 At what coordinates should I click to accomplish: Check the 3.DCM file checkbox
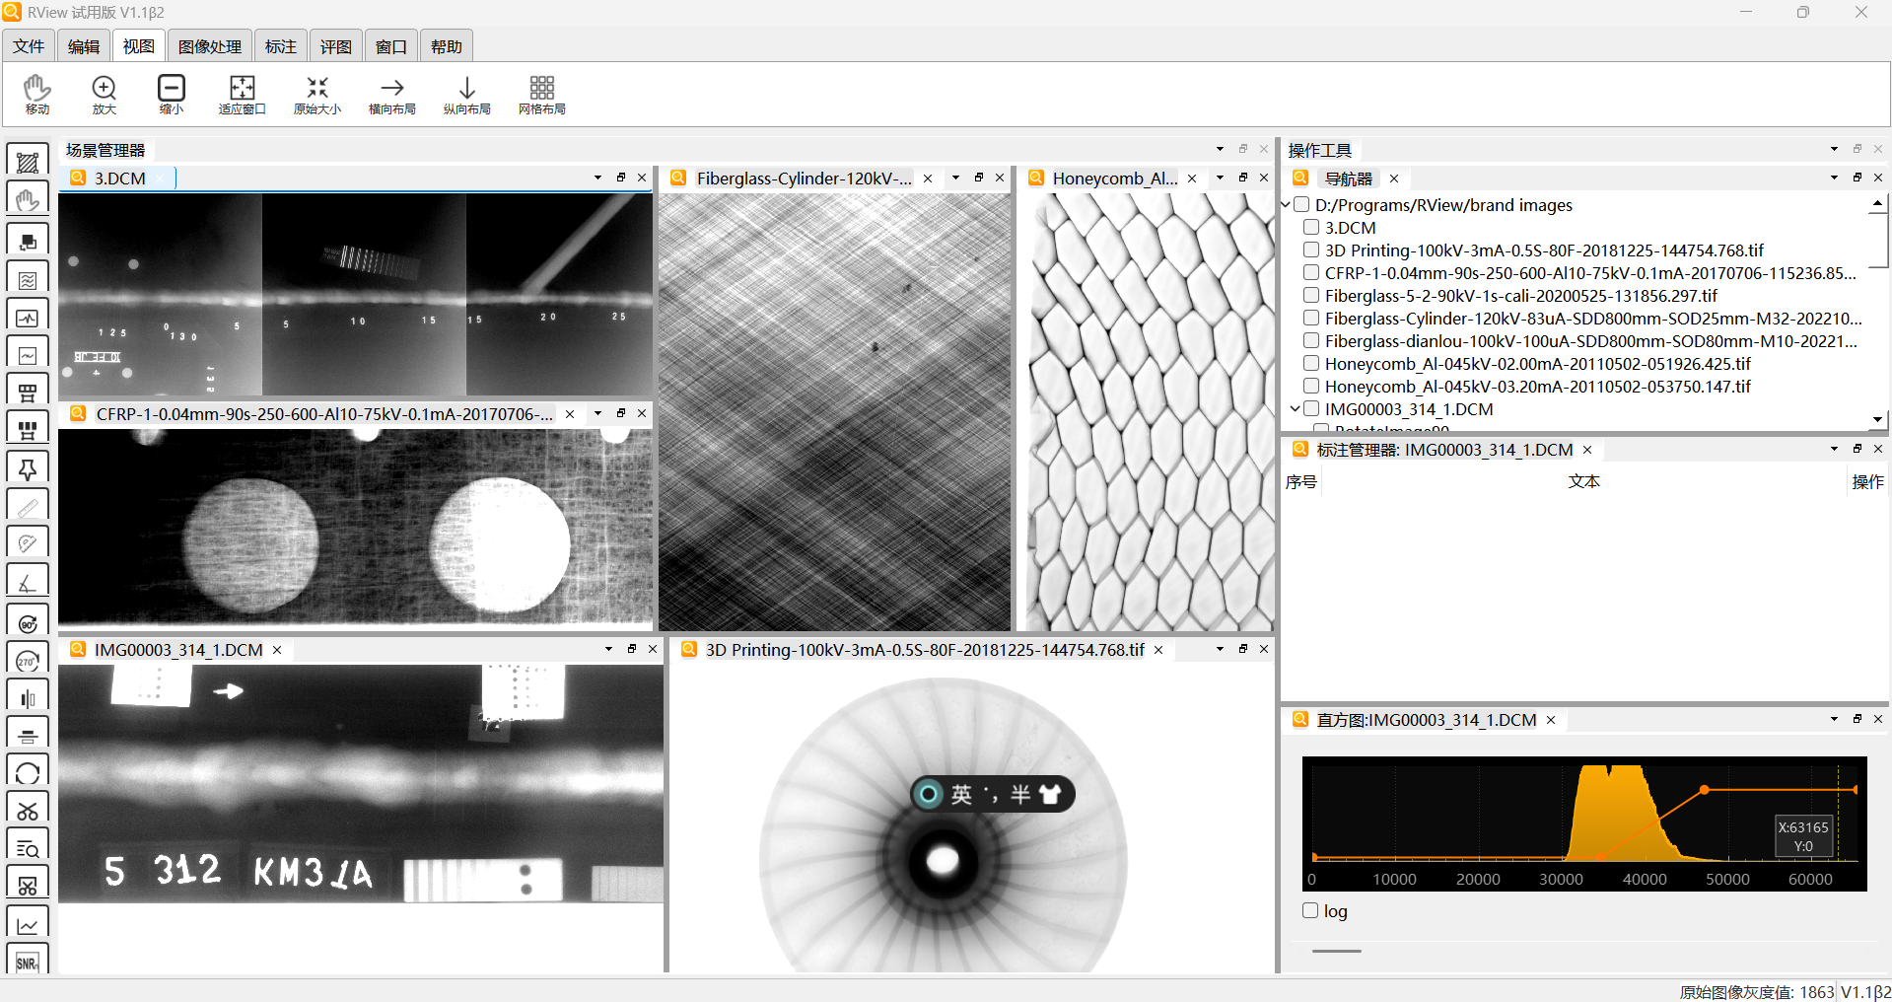tap(1311, 228)
